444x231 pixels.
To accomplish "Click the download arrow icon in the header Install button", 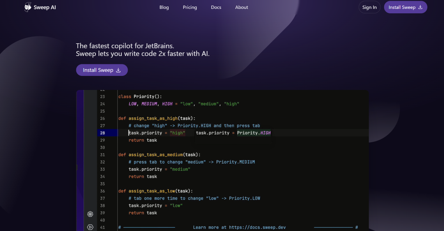I will point(420,7).
